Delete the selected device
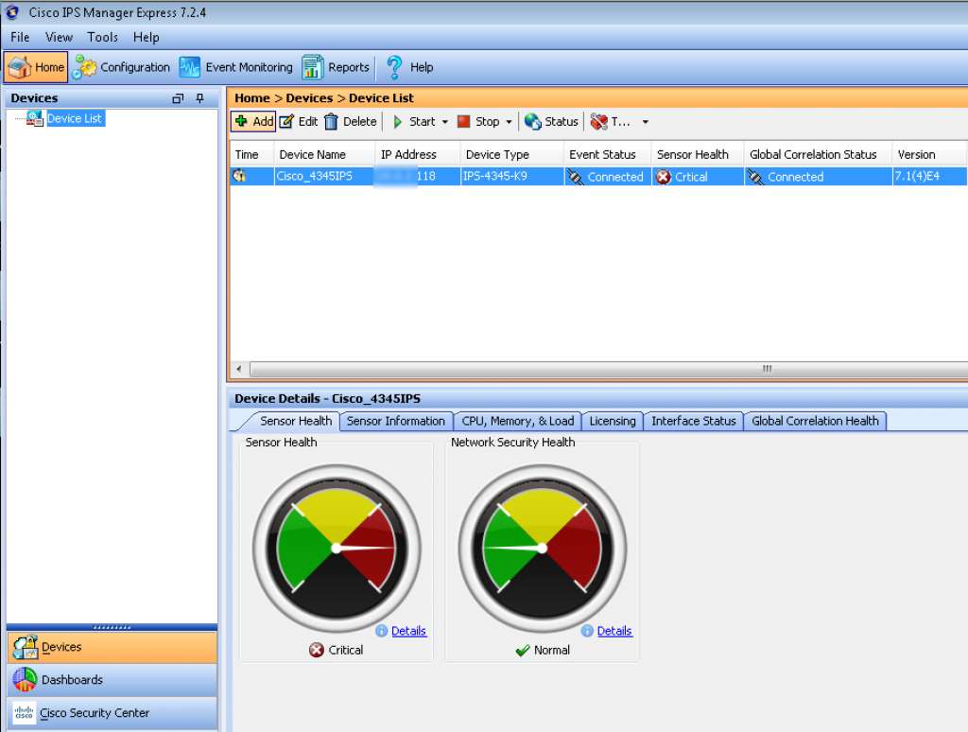968x732 pixels. click(x=332, y=121)
